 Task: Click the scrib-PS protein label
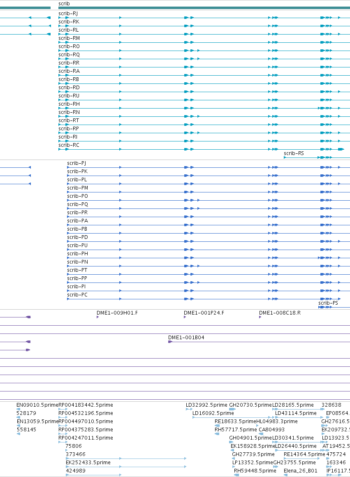[328, 303]
